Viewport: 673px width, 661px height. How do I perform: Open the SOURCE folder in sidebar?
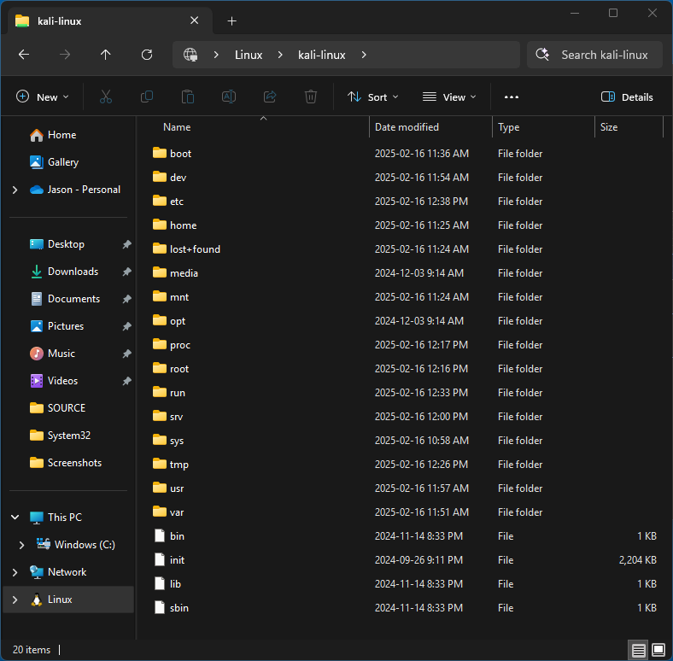point(68,408)
